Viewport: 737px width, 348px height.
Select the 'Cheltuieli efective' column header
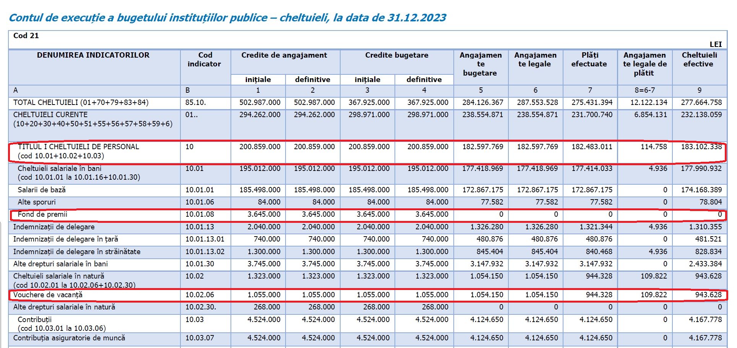tap(699, 60)
